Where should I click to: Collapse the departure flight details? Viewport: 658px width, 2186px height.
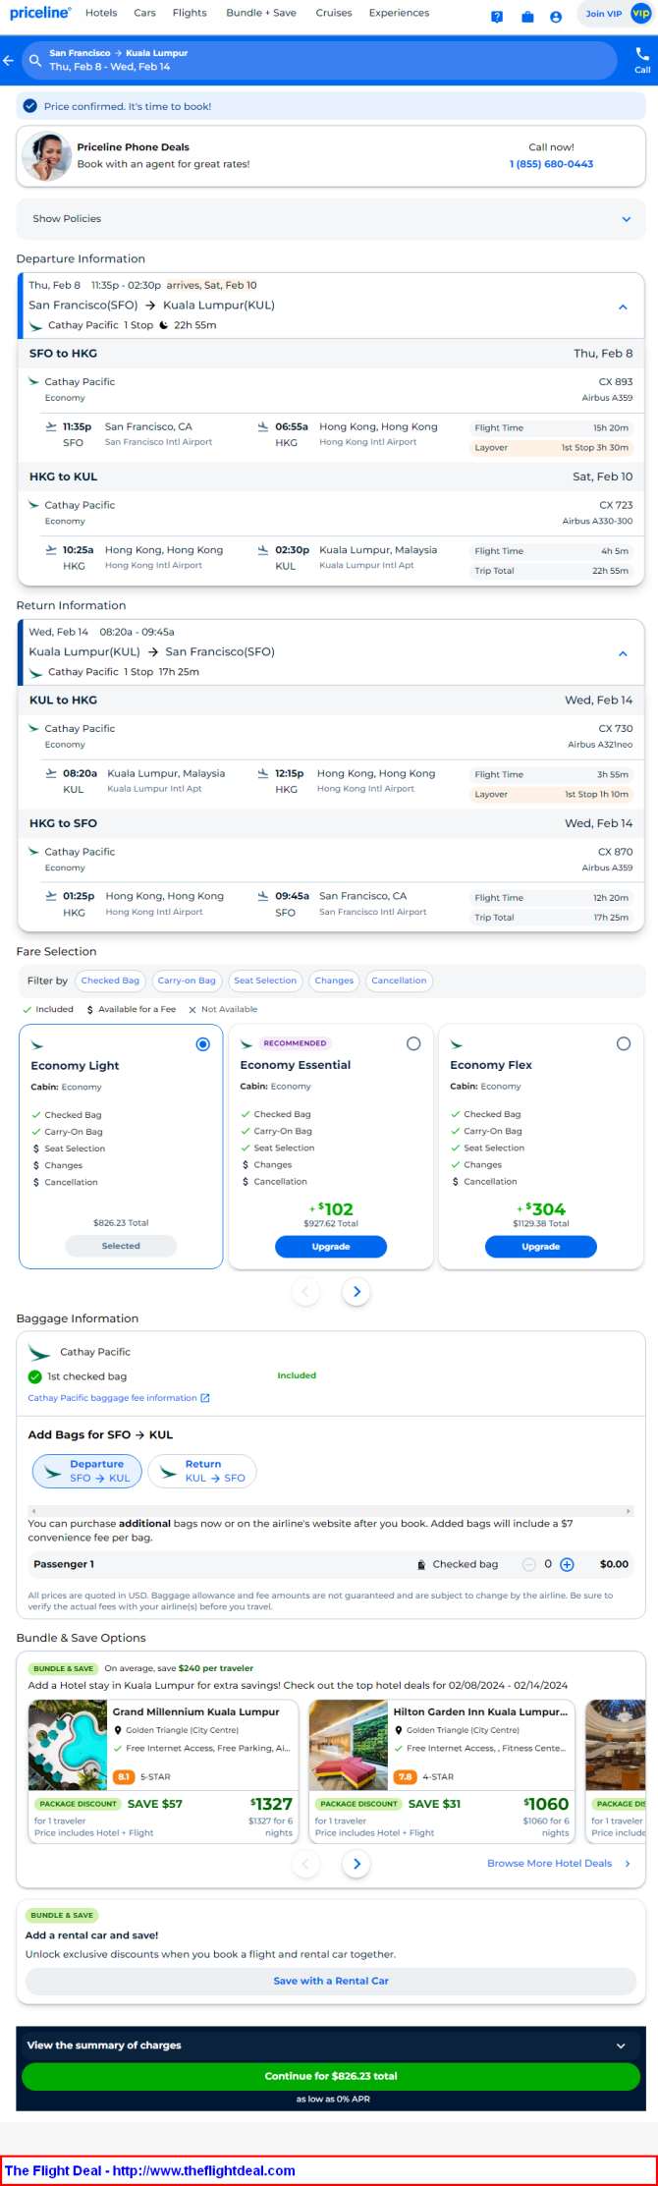pyautogui.click(x=623, y=307)
